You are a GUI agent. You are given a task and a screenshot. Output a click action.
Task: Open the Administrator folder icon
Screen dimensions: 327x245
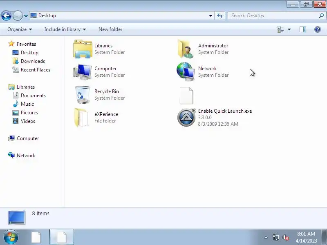click(x=186, y=49)
